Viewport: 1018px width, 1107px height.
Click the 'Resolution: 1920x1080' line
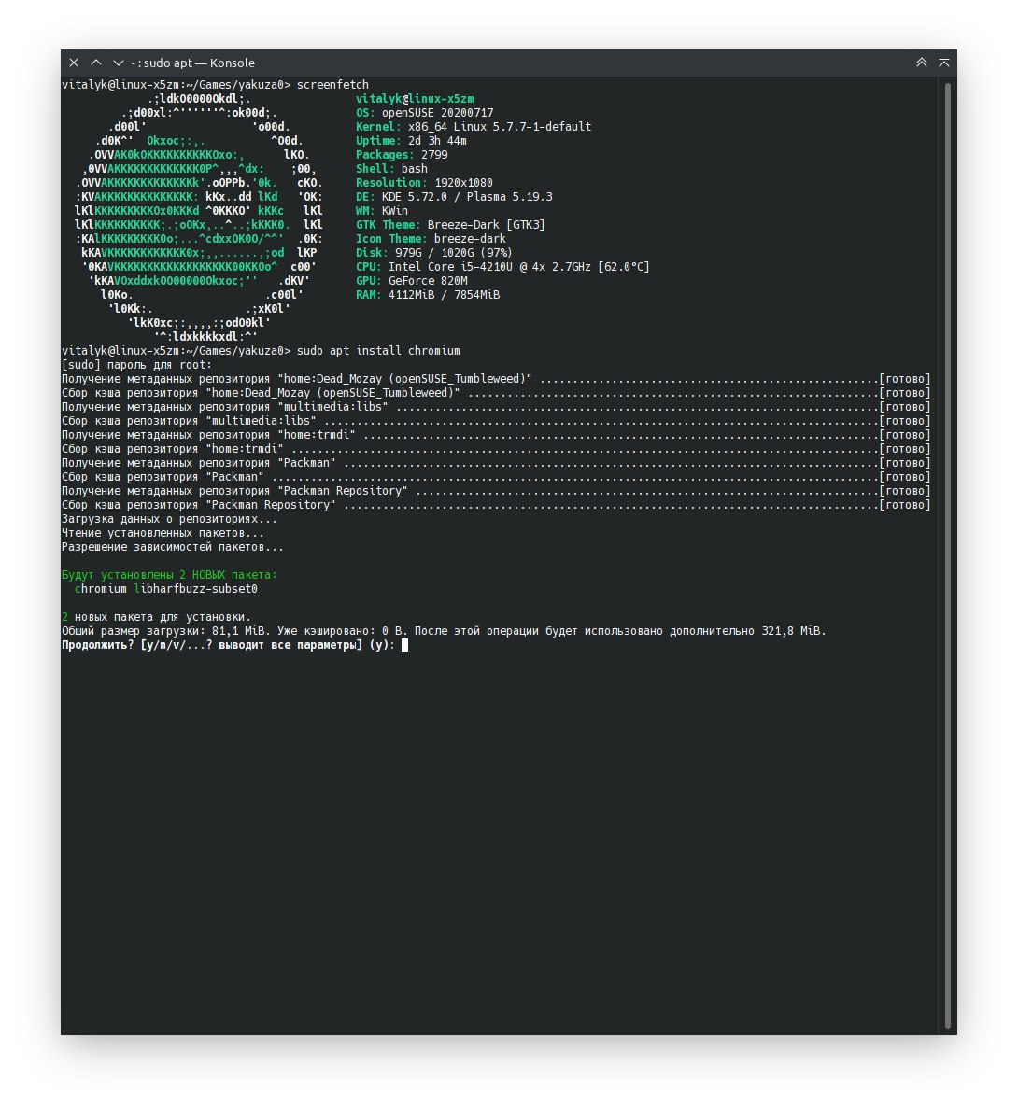coord(424,183)
